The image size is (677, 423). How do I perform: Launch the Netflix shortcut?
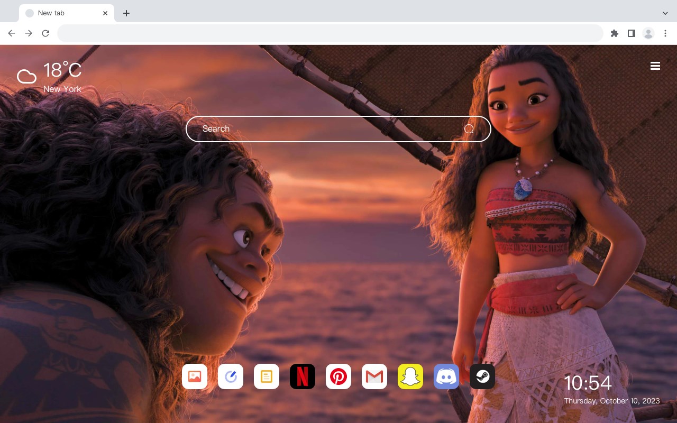tap(303, 376)
